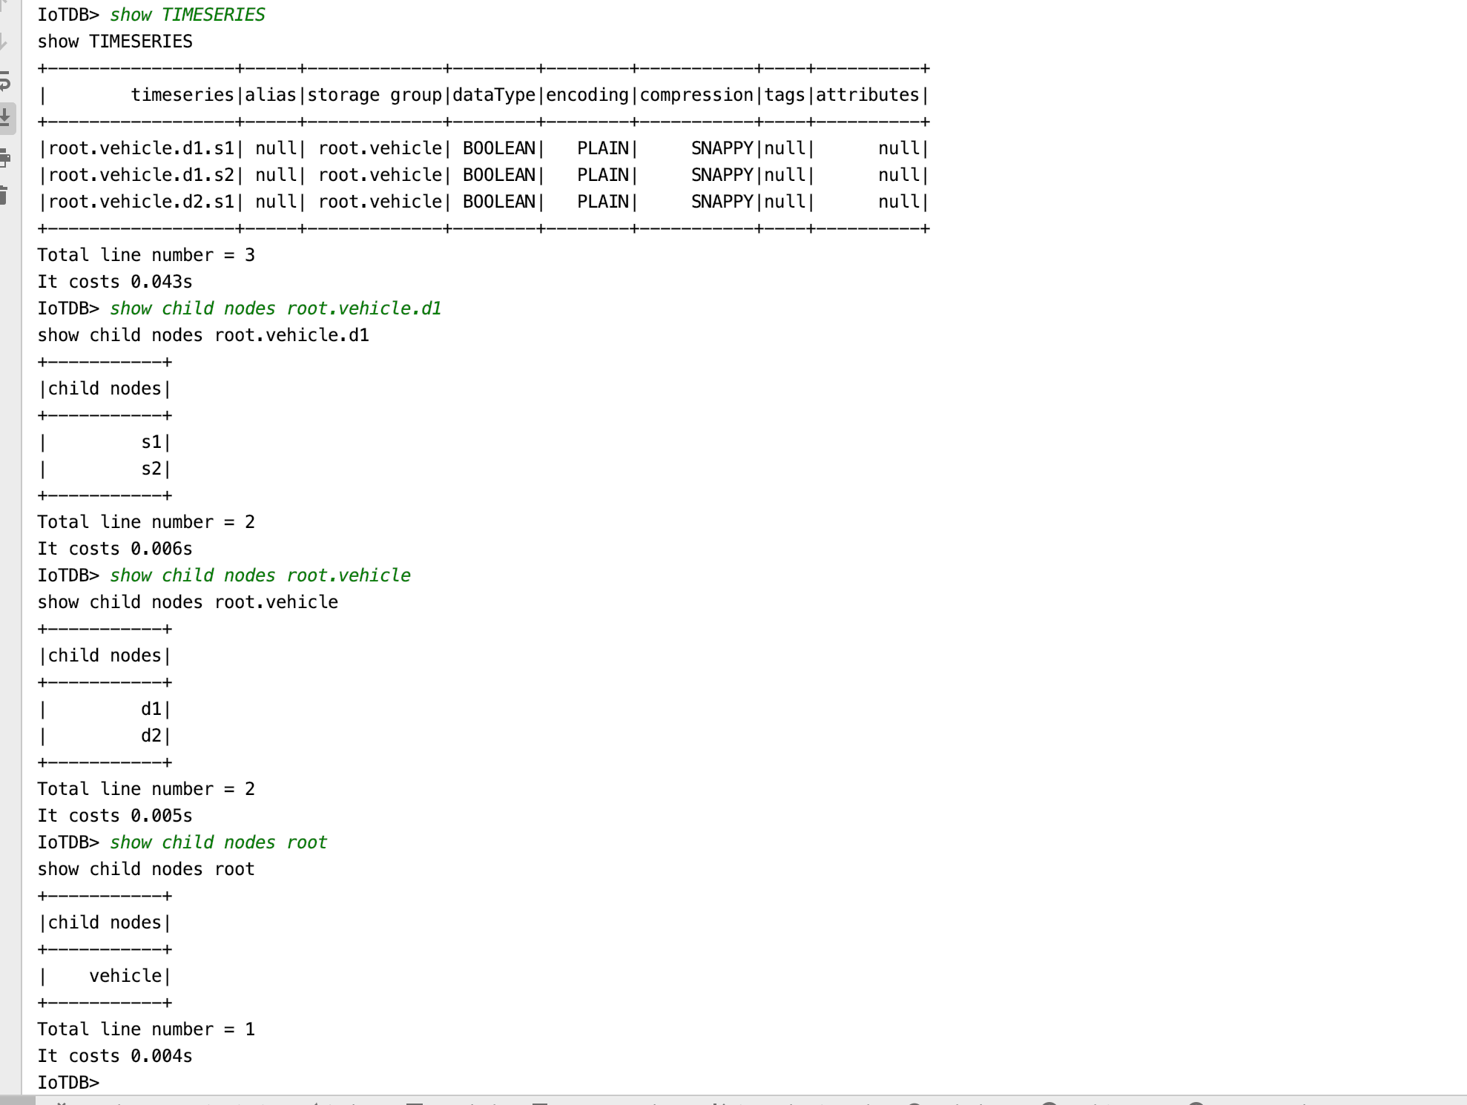Click the root.vehicle.d2.s1 timeseries cell

pos(141,202)
